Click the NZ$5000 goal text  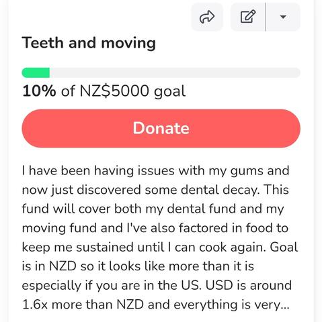coord(132,91)
